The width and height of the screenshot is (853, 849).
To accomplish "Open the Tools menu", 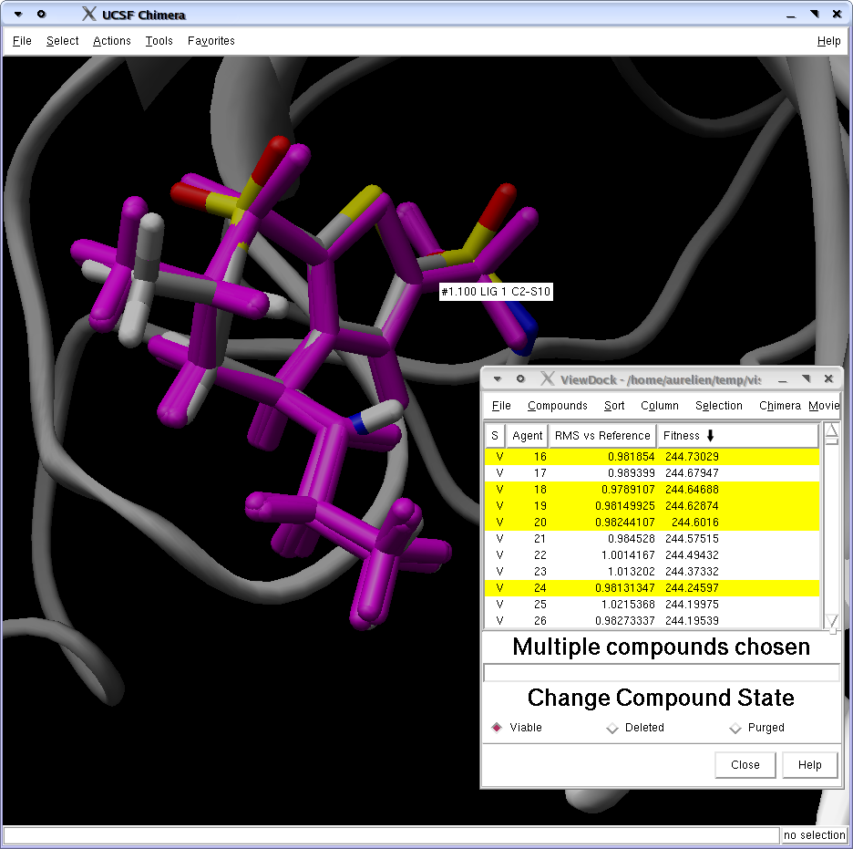I will click(159, 41).
